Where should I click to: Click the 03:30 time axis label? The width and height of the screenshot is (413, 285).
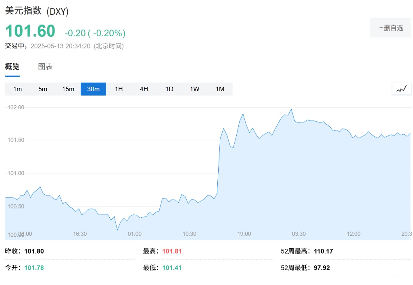tap(299, 234)
